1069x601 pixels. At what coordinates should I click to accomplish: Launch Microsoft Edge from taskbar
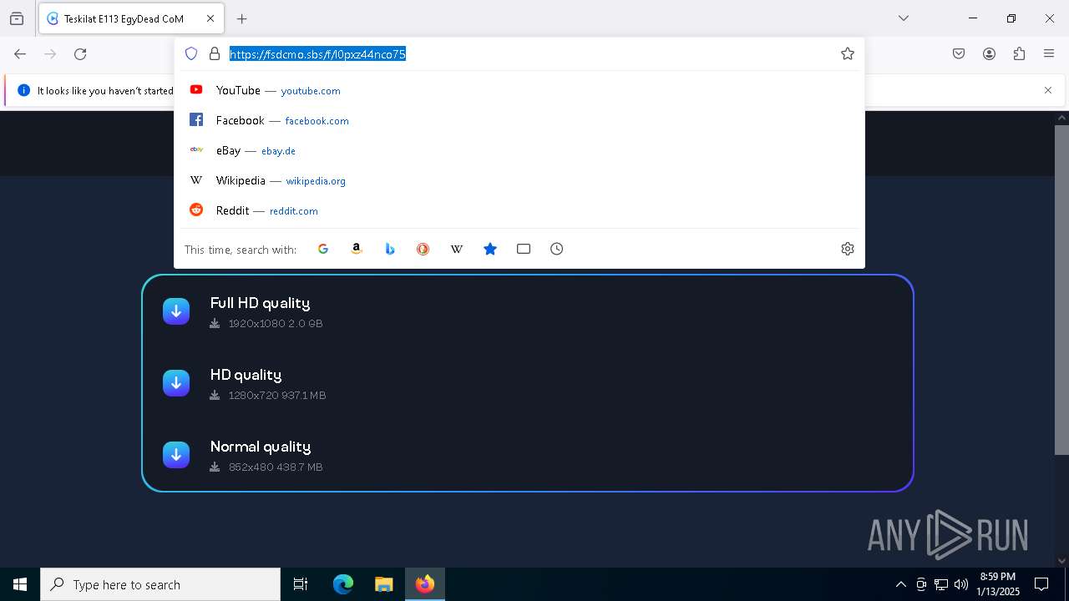pos(343,584)
